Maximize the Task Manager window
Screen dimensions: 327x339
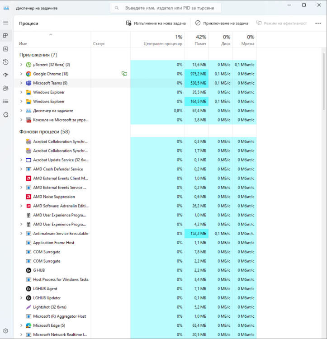(304, 5)
